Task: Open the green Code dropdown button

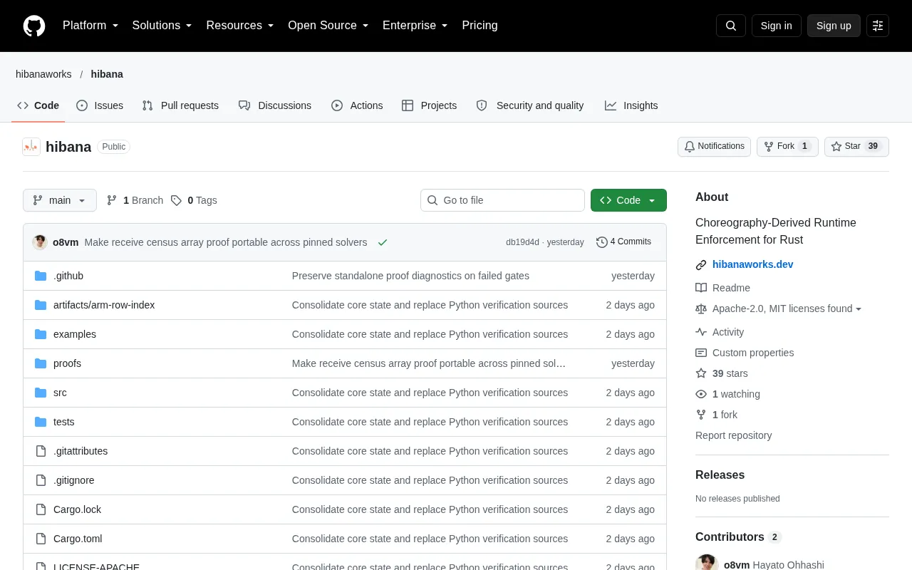Action: [628, 200]
